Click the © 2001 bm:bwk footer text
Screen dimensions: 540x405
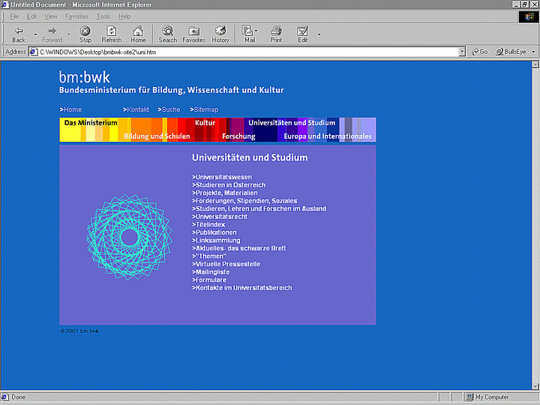tap(79, 331)
